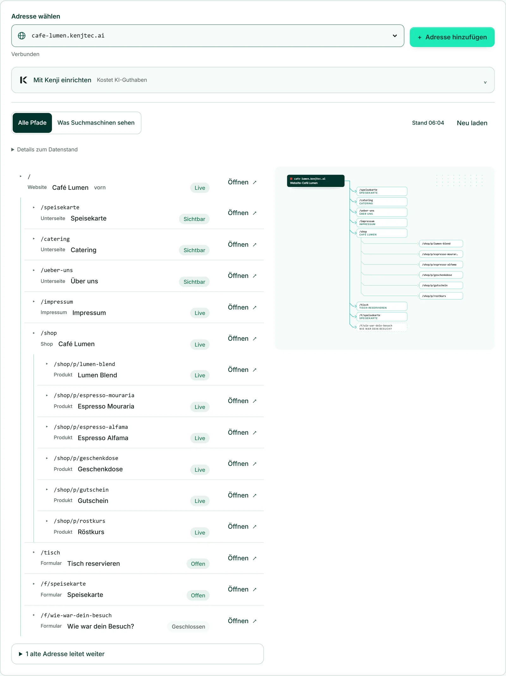Click the Kenji K logo icon
Image resolution: width=506 pixels, height=676 pixels.
coord(23,80)
